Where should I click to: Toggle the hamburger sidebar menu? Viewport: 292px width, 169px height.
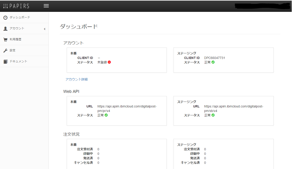pyautogui.click(x=46, y=6)
